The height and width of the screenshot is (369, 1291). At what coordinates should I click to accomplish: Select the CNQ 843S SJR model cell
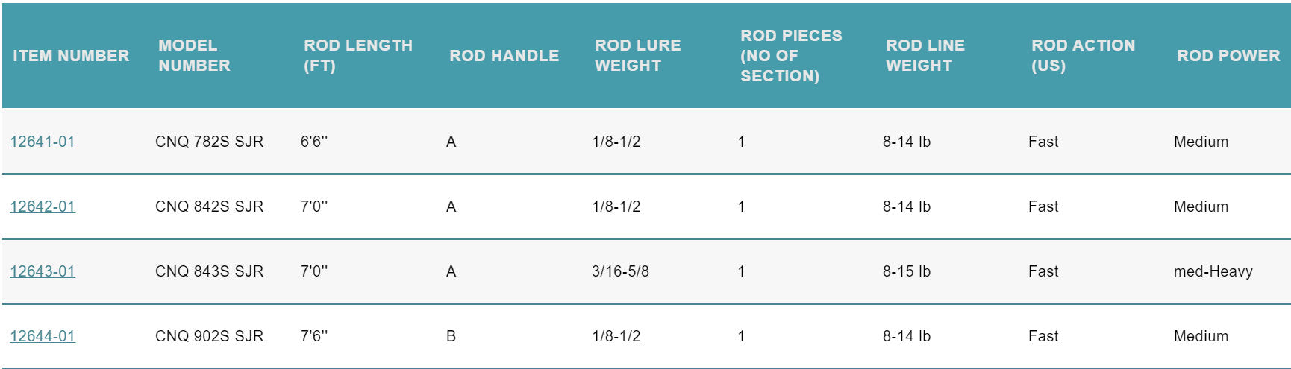(x=209, y=271)
